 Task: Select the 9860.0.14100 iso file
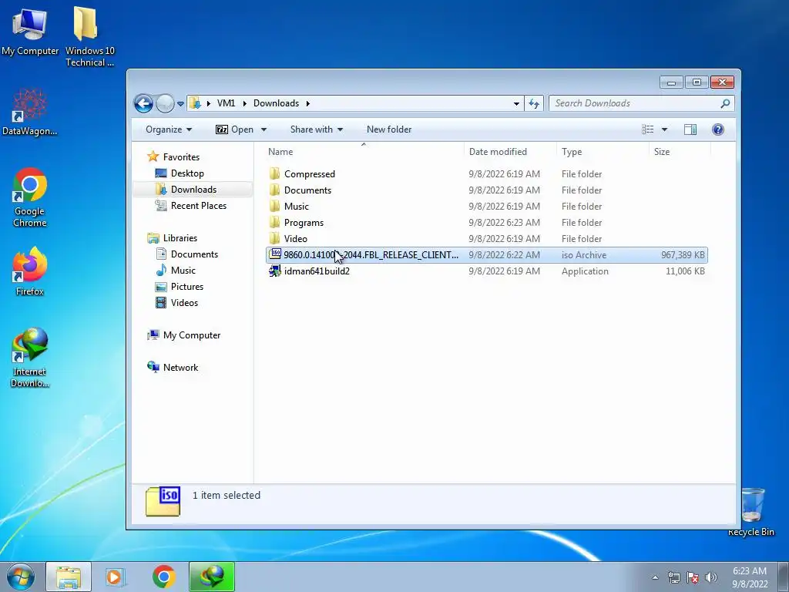click(487, 254)
